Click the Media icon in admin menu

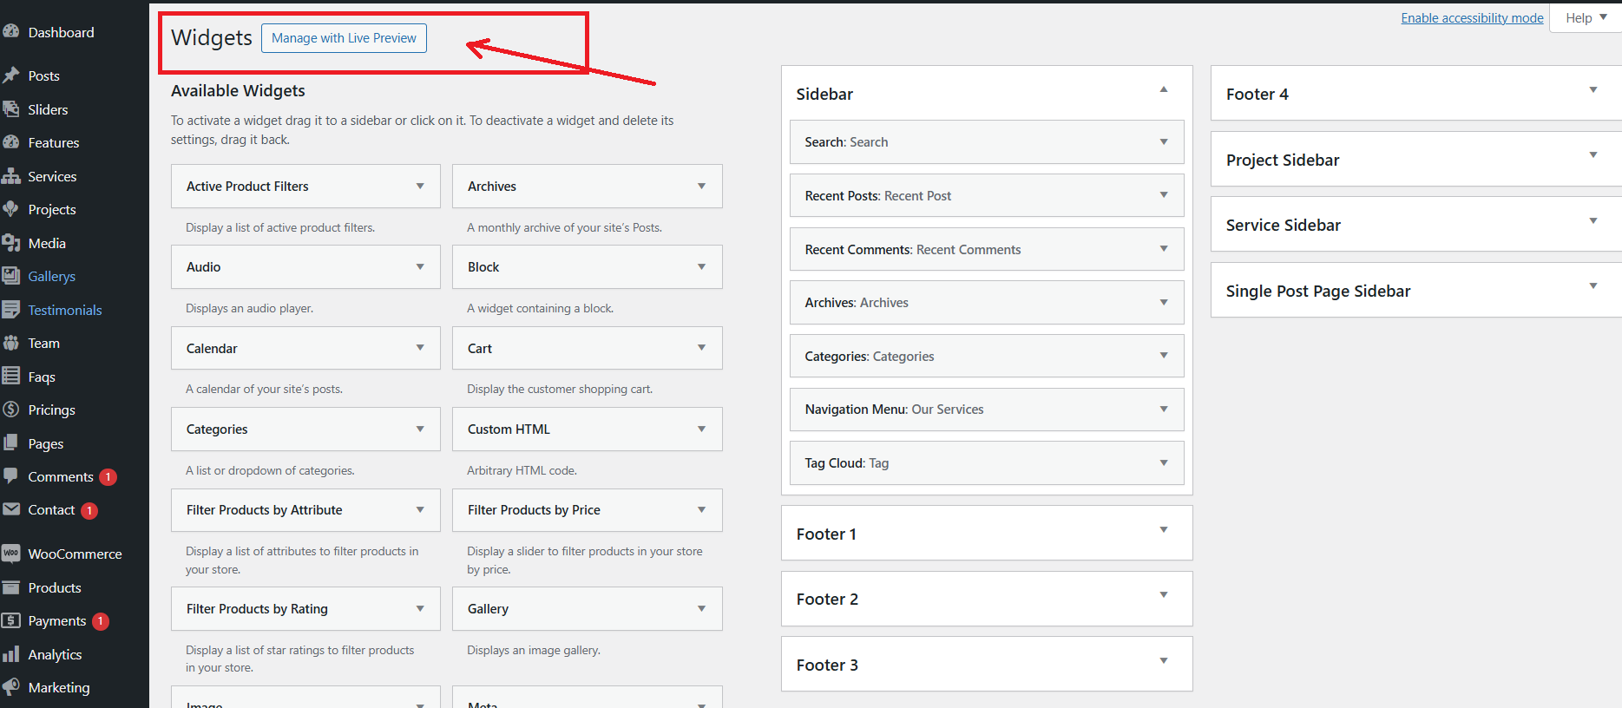coord(11,243)
